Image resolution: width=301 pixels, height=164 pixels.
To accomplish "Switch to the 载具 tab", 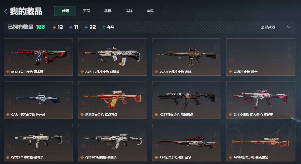I will tap(108, 11).
